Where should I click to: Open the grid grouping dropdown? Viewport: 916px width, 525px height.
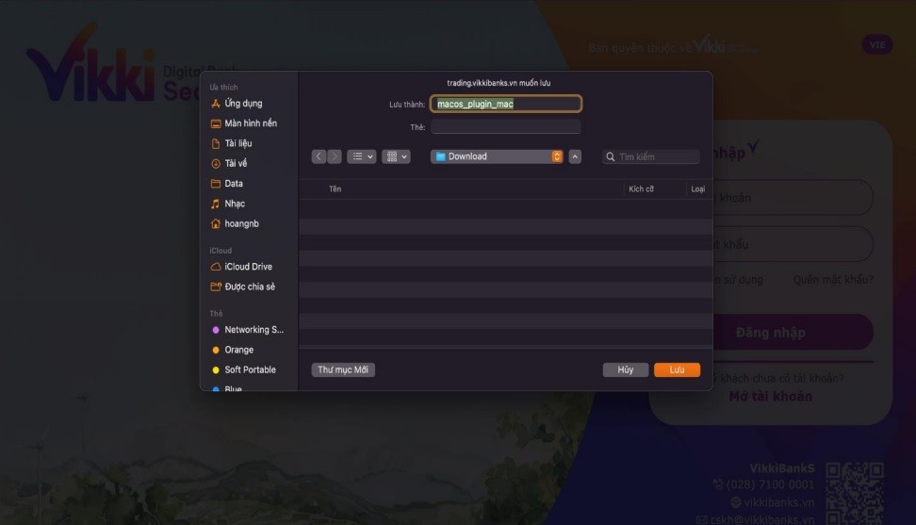point(396,156)
